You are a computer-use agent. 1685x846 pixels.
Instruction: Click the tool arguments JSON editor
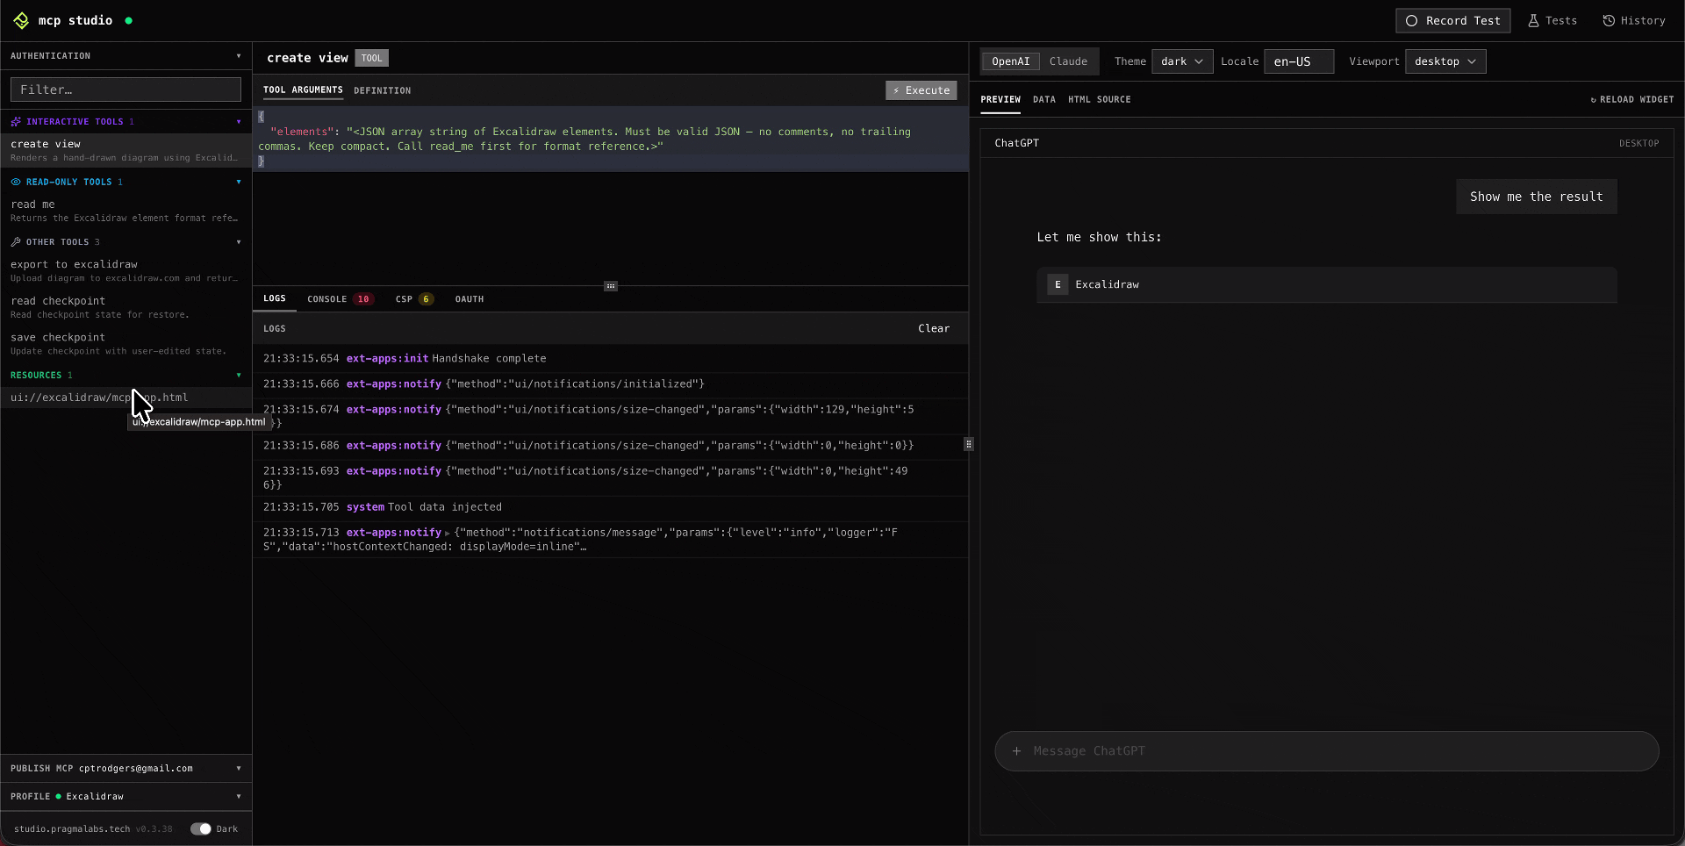coord(611,140)
